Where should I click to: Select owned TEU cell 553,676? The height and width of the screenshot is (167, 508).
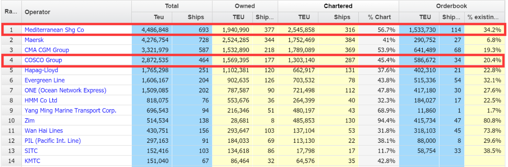point(232,100)
